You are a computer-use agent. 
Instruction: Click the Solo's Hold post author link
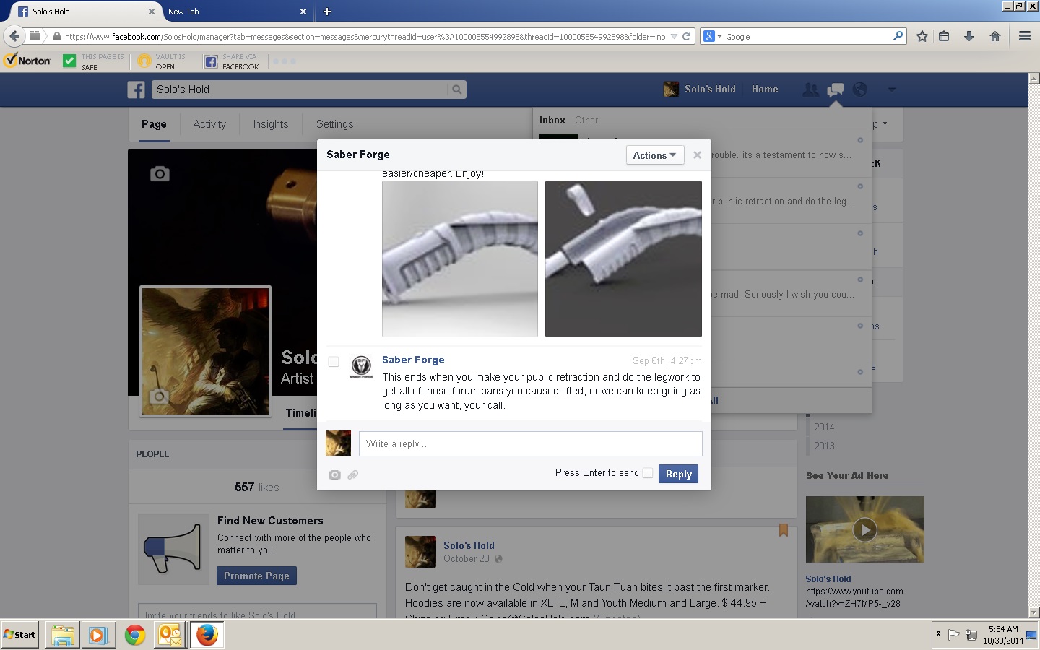pyautogui.click(x=469, y=545)
